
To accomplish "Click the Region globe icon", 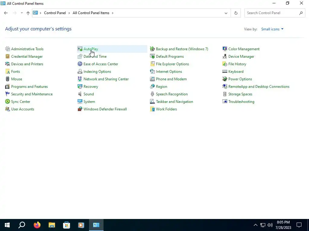I will pyautogui.click(x=152, y=86).
